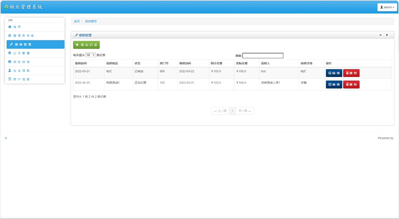Screen dimensions: 399x219
Task: Close the 报修管理 panel with X icon
Action: tap(387, 35)
